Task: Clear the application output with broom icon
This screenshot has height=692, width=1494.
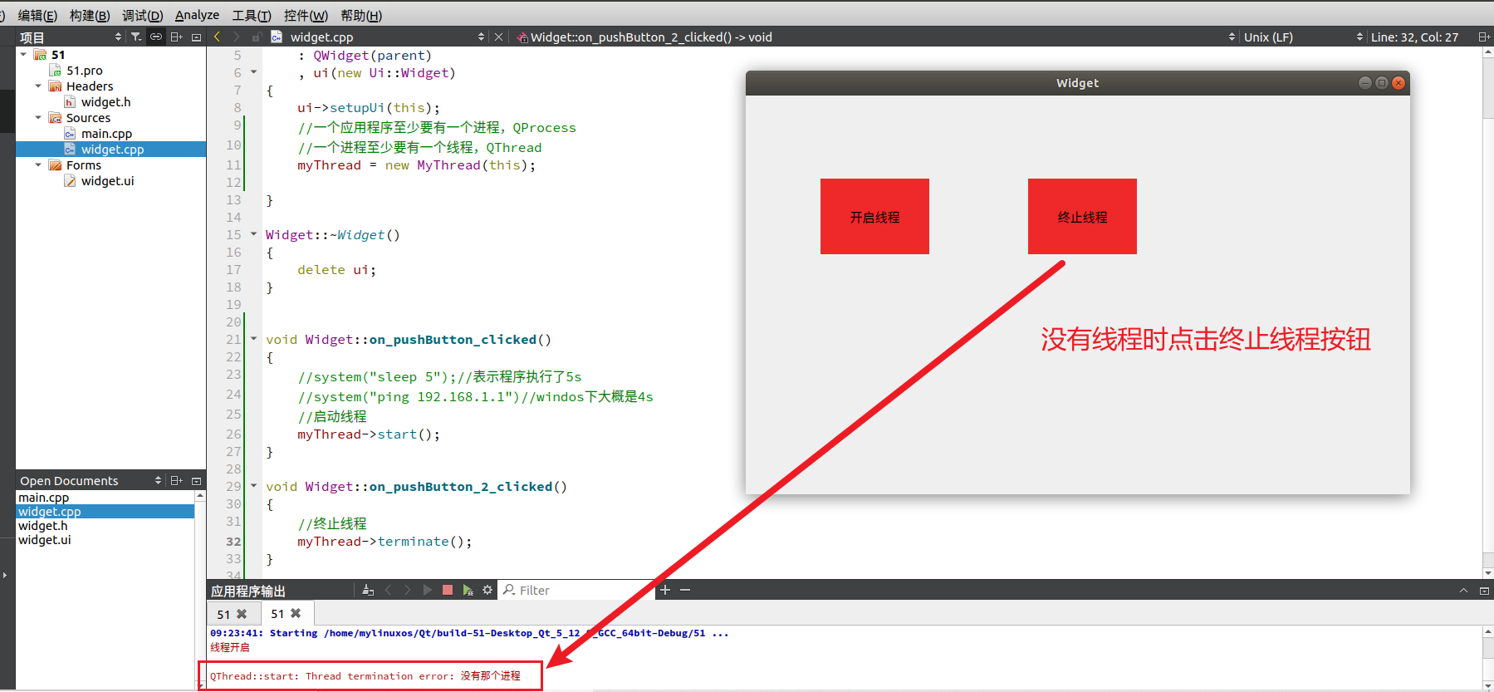Action: pyautogui.click(x=368, y=590)
